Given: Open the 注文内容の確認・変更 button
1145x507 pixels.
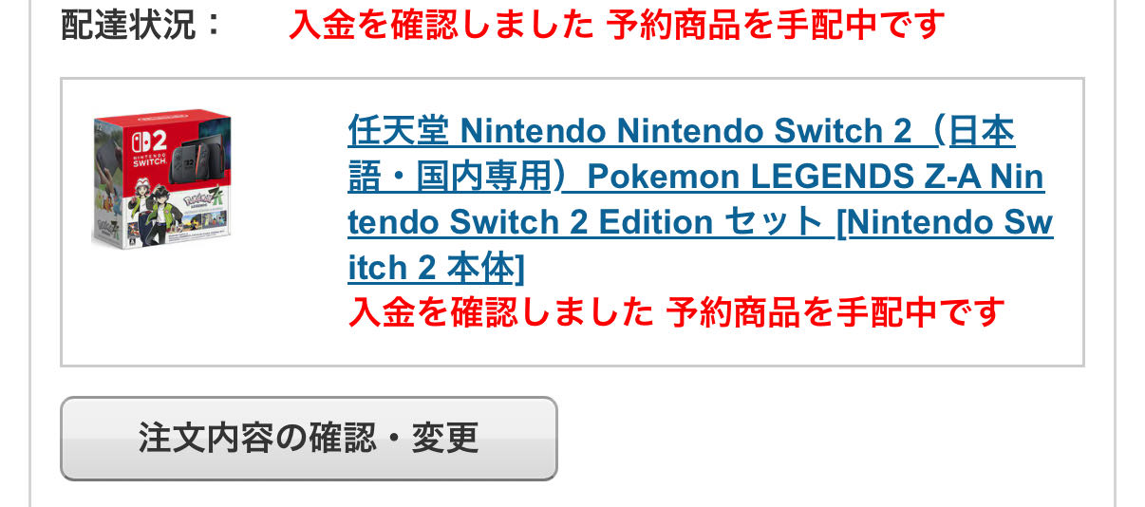Looking at the screenshot, I should point(309,439).
